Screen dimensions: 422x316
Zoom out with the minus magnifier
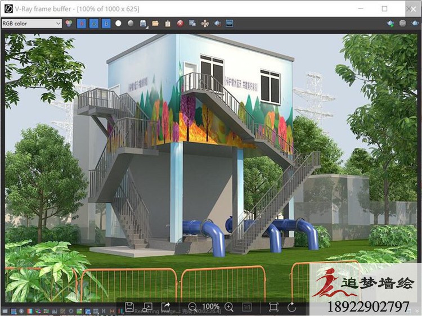click(192, 307)
